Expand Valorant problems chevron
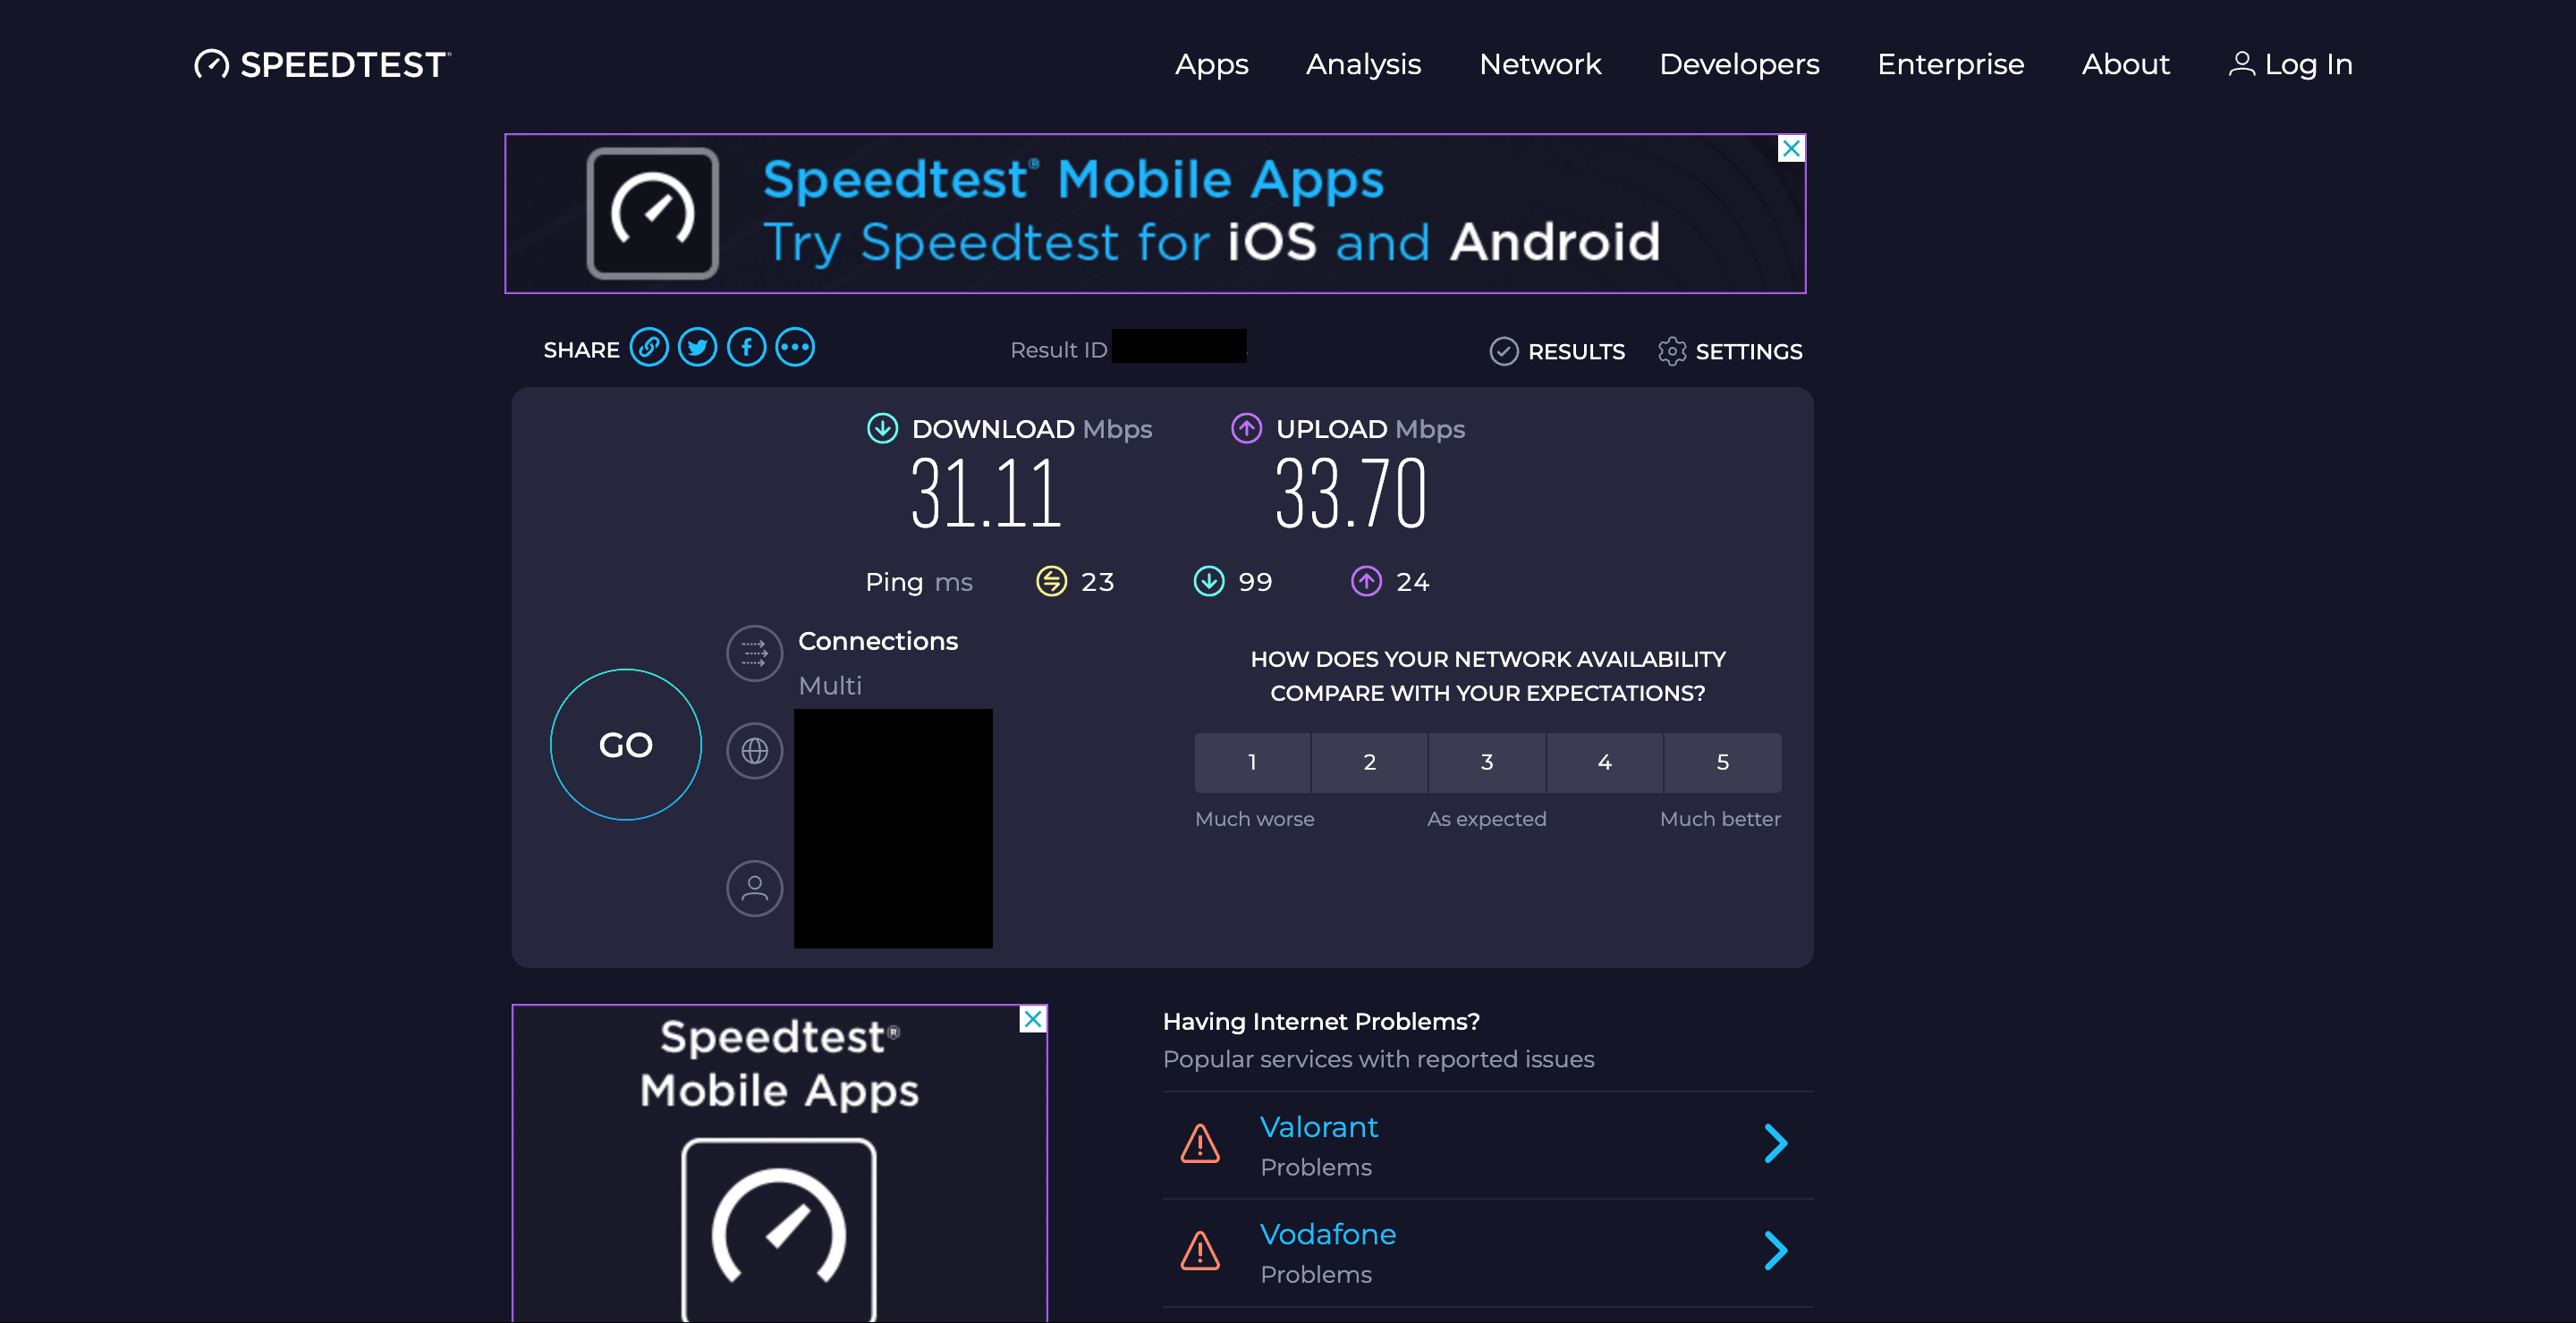Image resolution: width=2576 pixels, height=1323 pixels. pos(1775,1144)
